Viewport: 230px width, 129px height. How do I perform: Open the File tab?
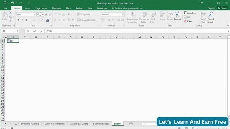point(5,8)
